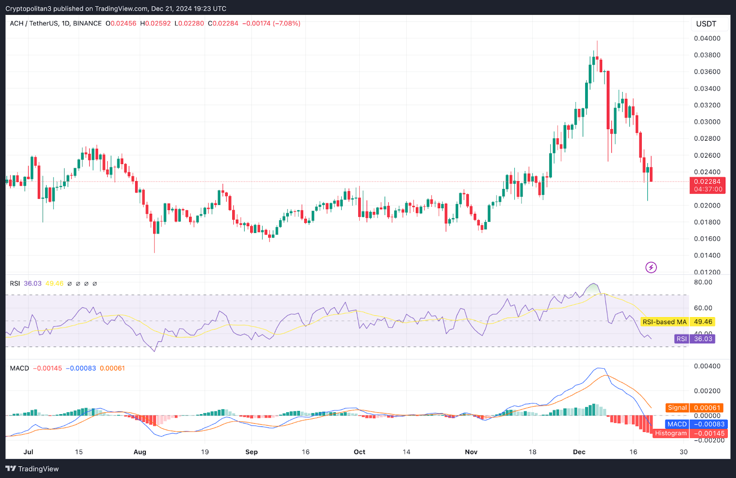Screen dimensions: 736x478
Task: Select the MACD indicator legend title
Action: click(x=19, y=368)
